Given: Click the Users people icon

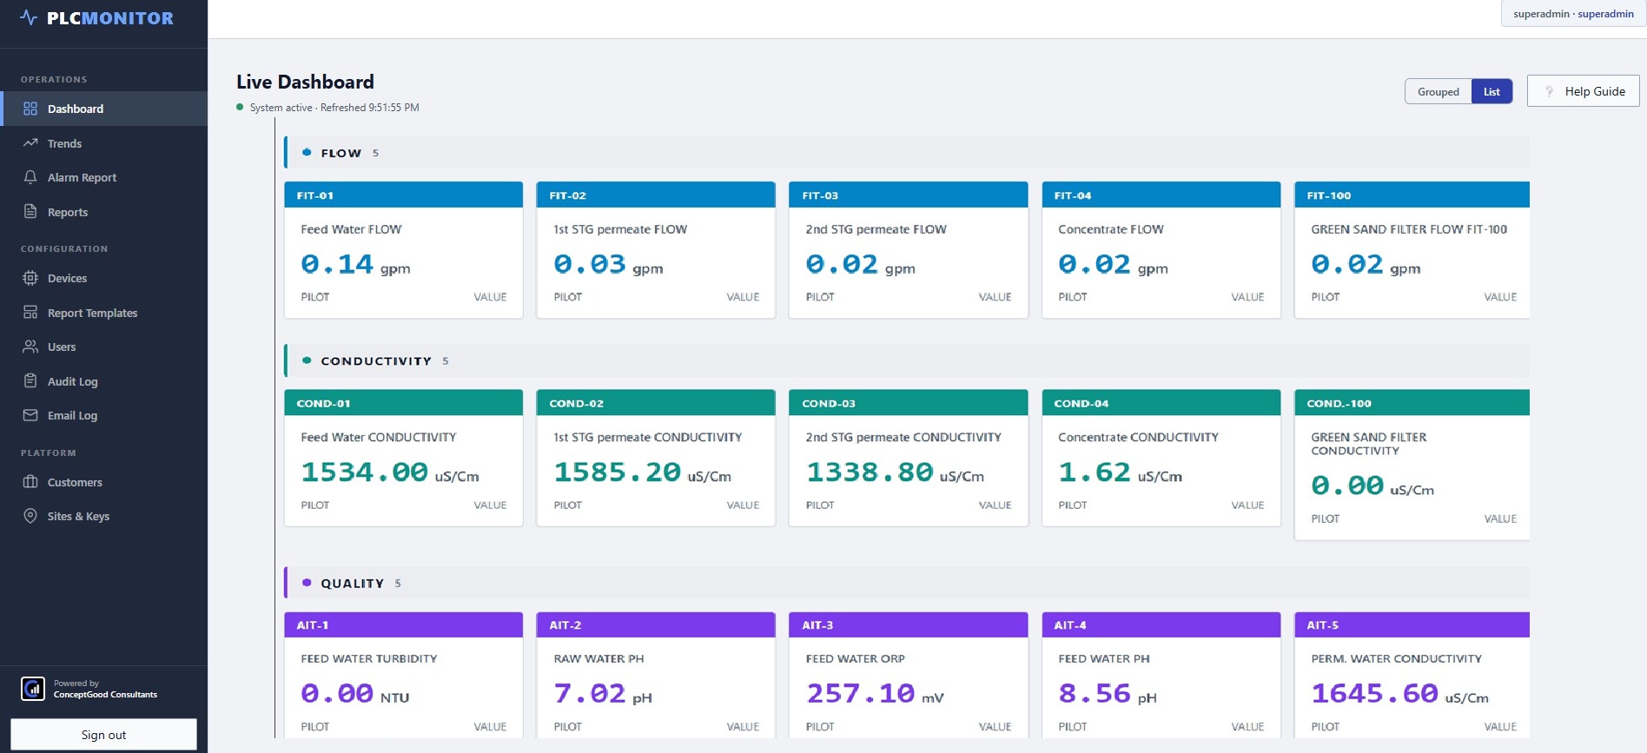Looking at the screenshot, I should click(30, 347).
